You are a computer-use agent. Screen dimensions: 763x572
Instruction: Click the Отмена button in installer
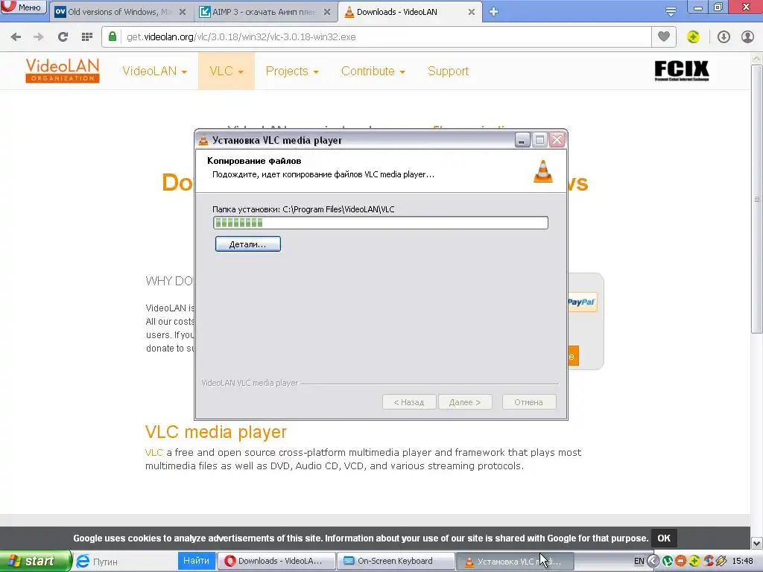click(529, 402)
